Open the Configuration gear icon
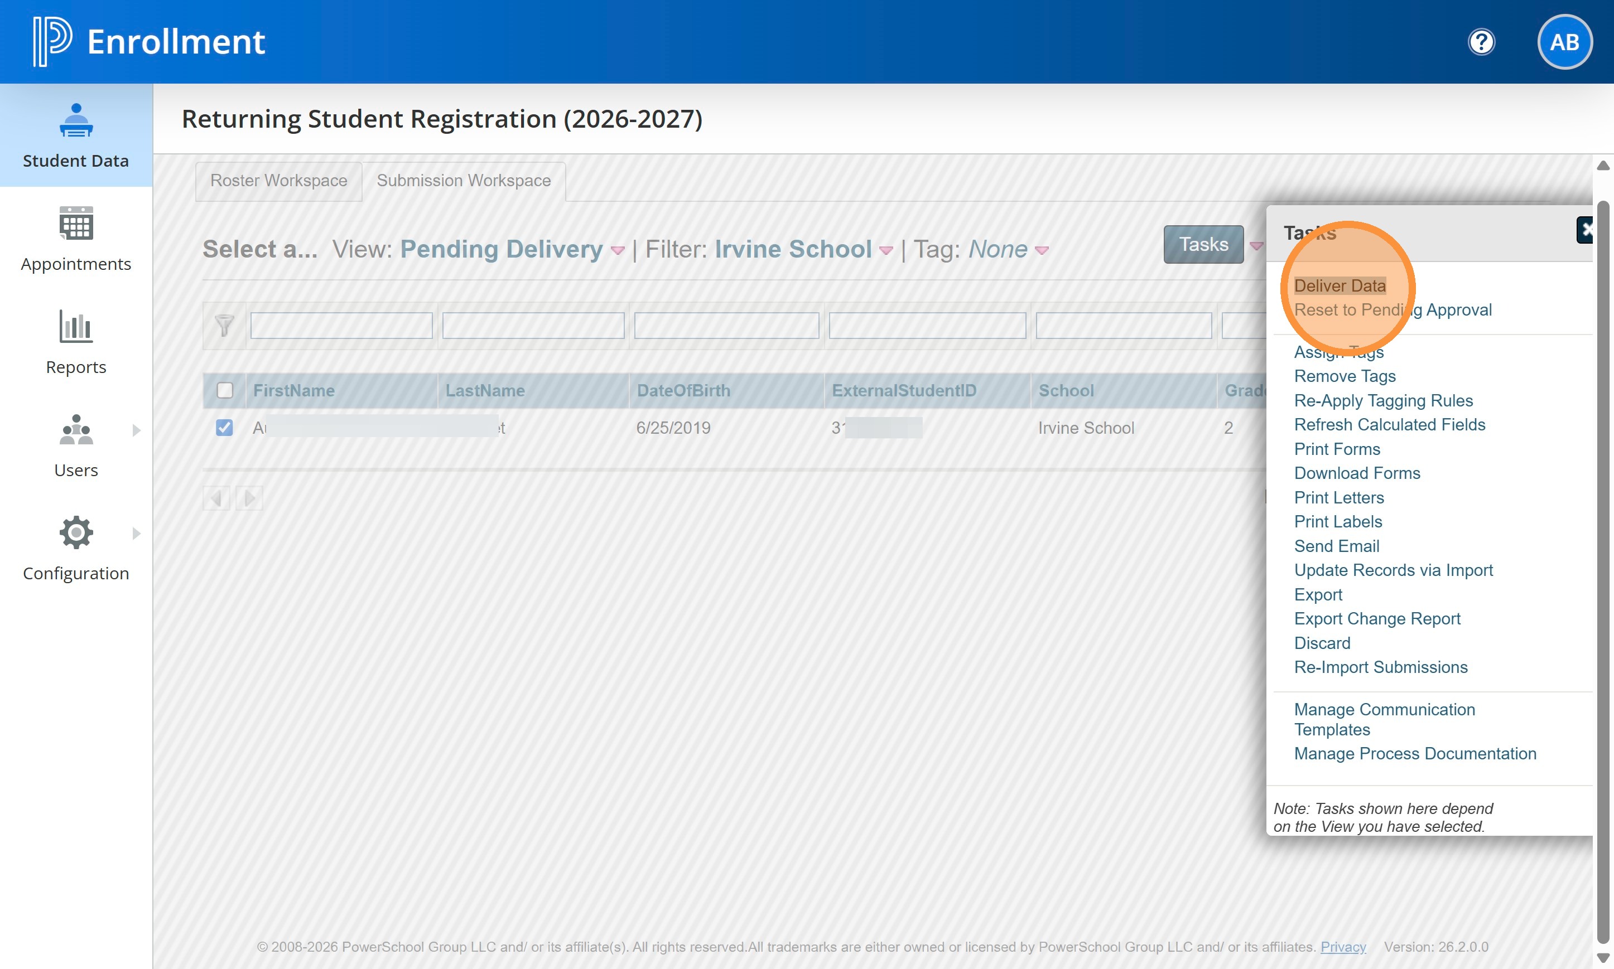The image size is (1614, 969). tap(76, 533)
